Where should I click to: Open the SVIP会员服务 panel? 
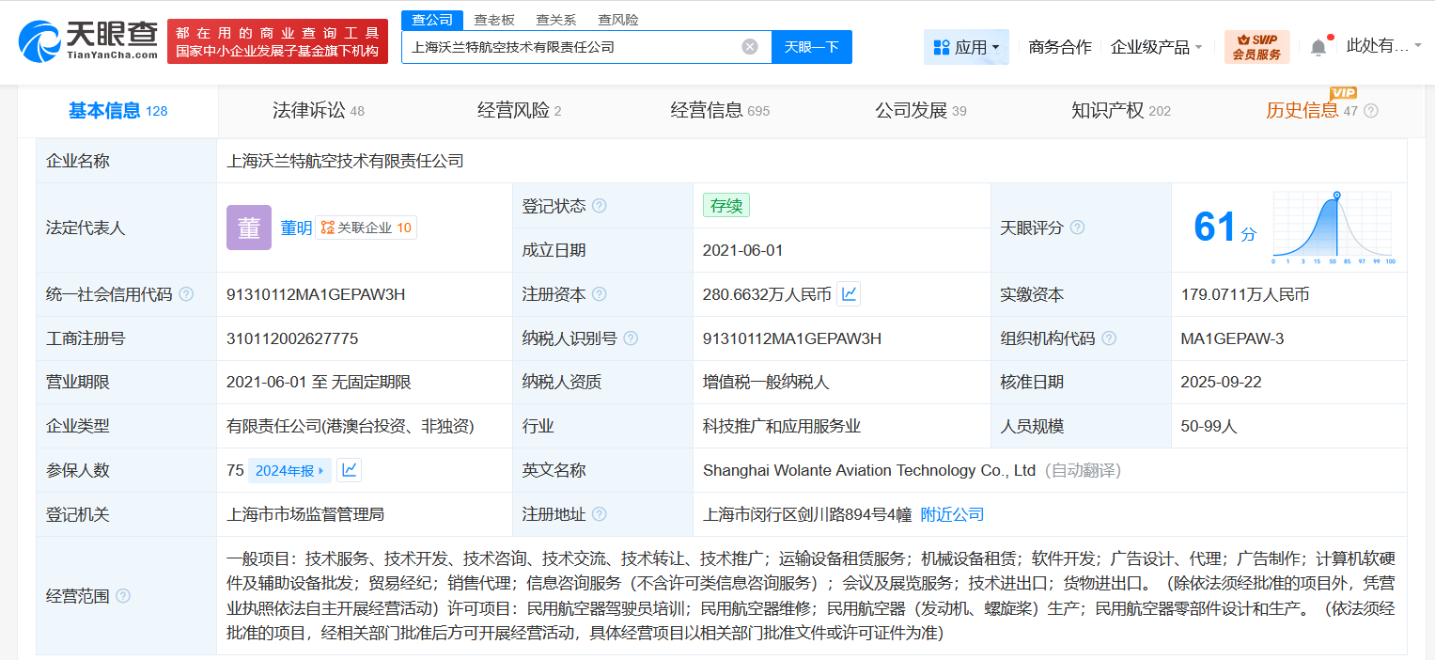pos(1256,45)
